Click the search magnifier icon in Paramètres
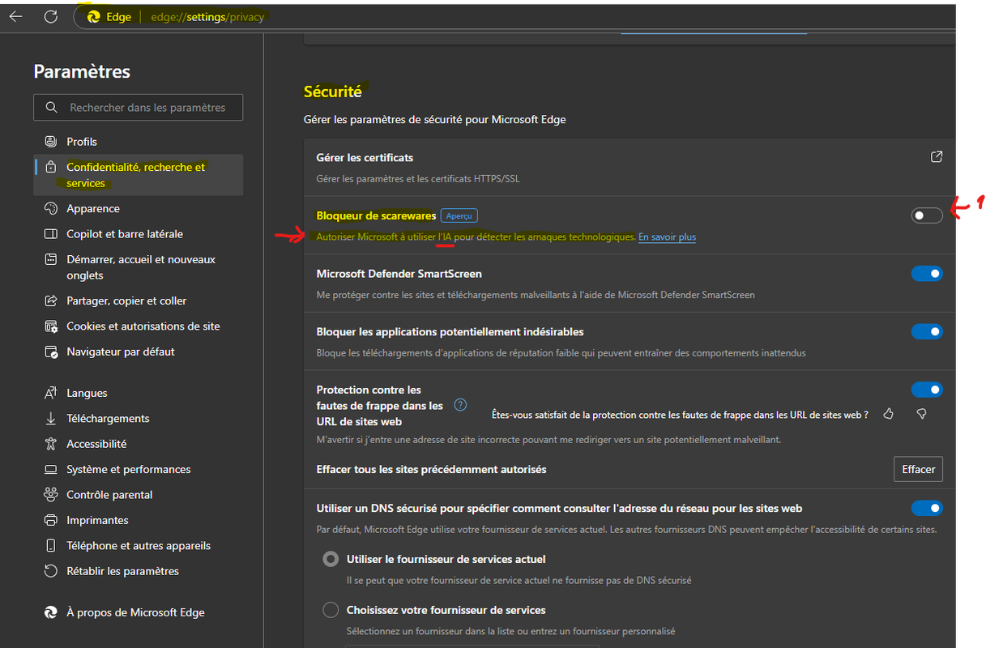The image size is (986, 648). pos(52,107)
